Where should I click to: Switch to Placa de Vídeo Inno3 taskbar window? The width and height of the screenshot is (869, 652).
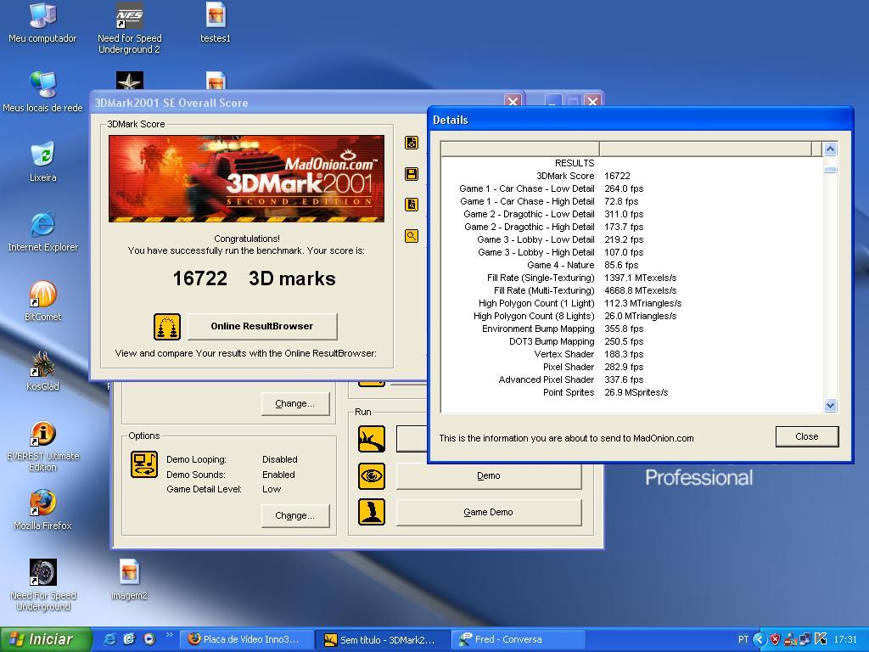(246, 639)
